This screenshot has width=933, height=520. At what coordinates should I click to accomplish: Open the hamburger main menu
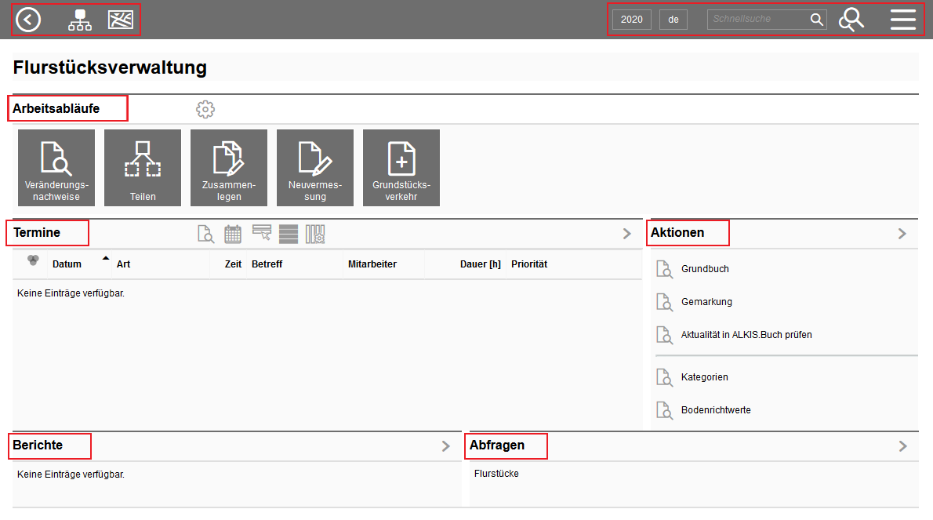coord(902,20)
